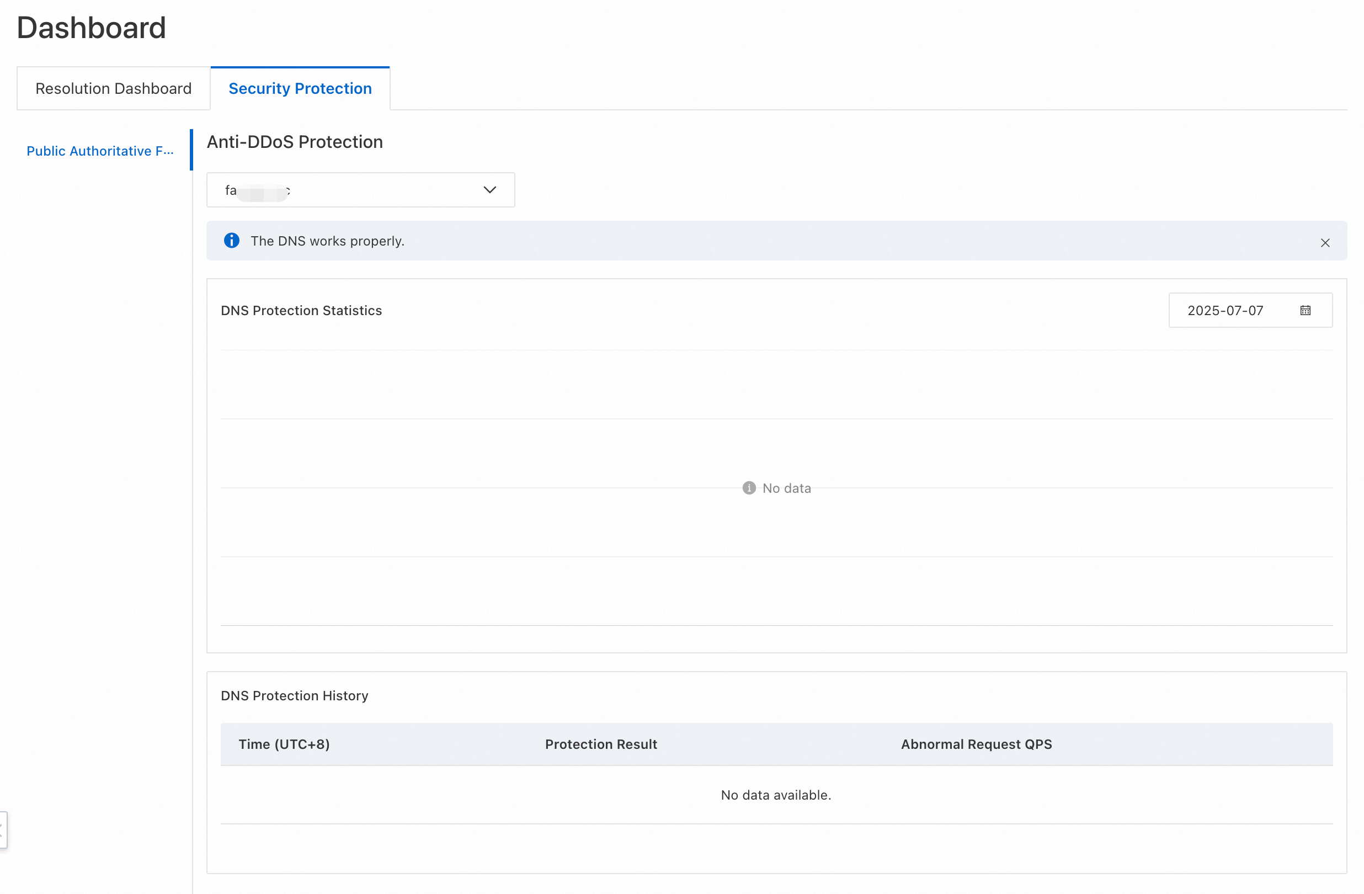Click the blue info icon in banner
Image resolution: width=1364 pixels, height=894 pixels.
pyautogui.click(x=232, y=241)
